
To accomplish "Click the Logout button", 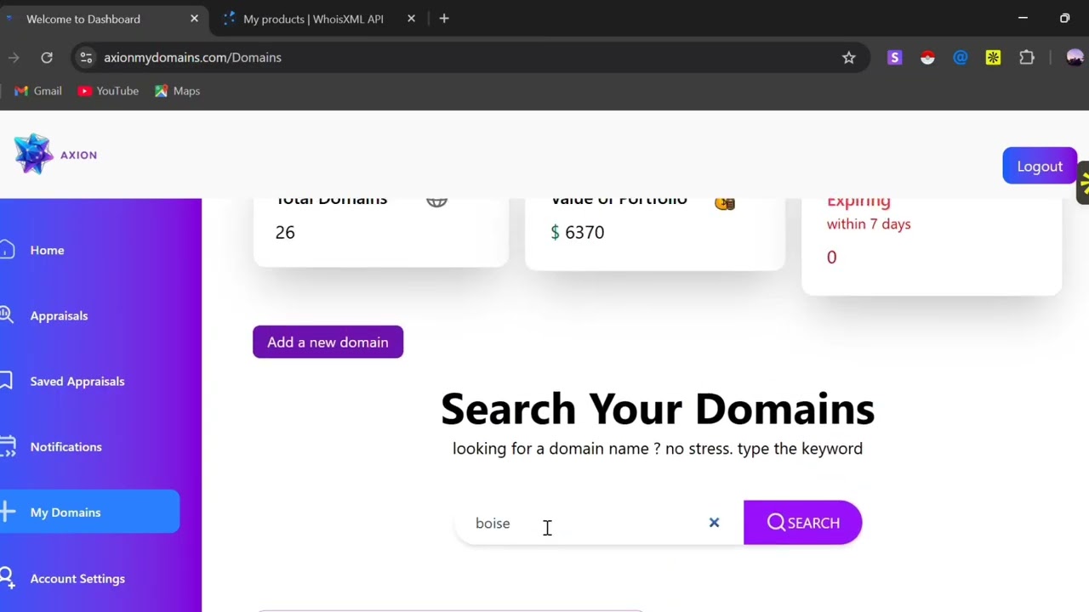I will click(x=1040, y=166).
